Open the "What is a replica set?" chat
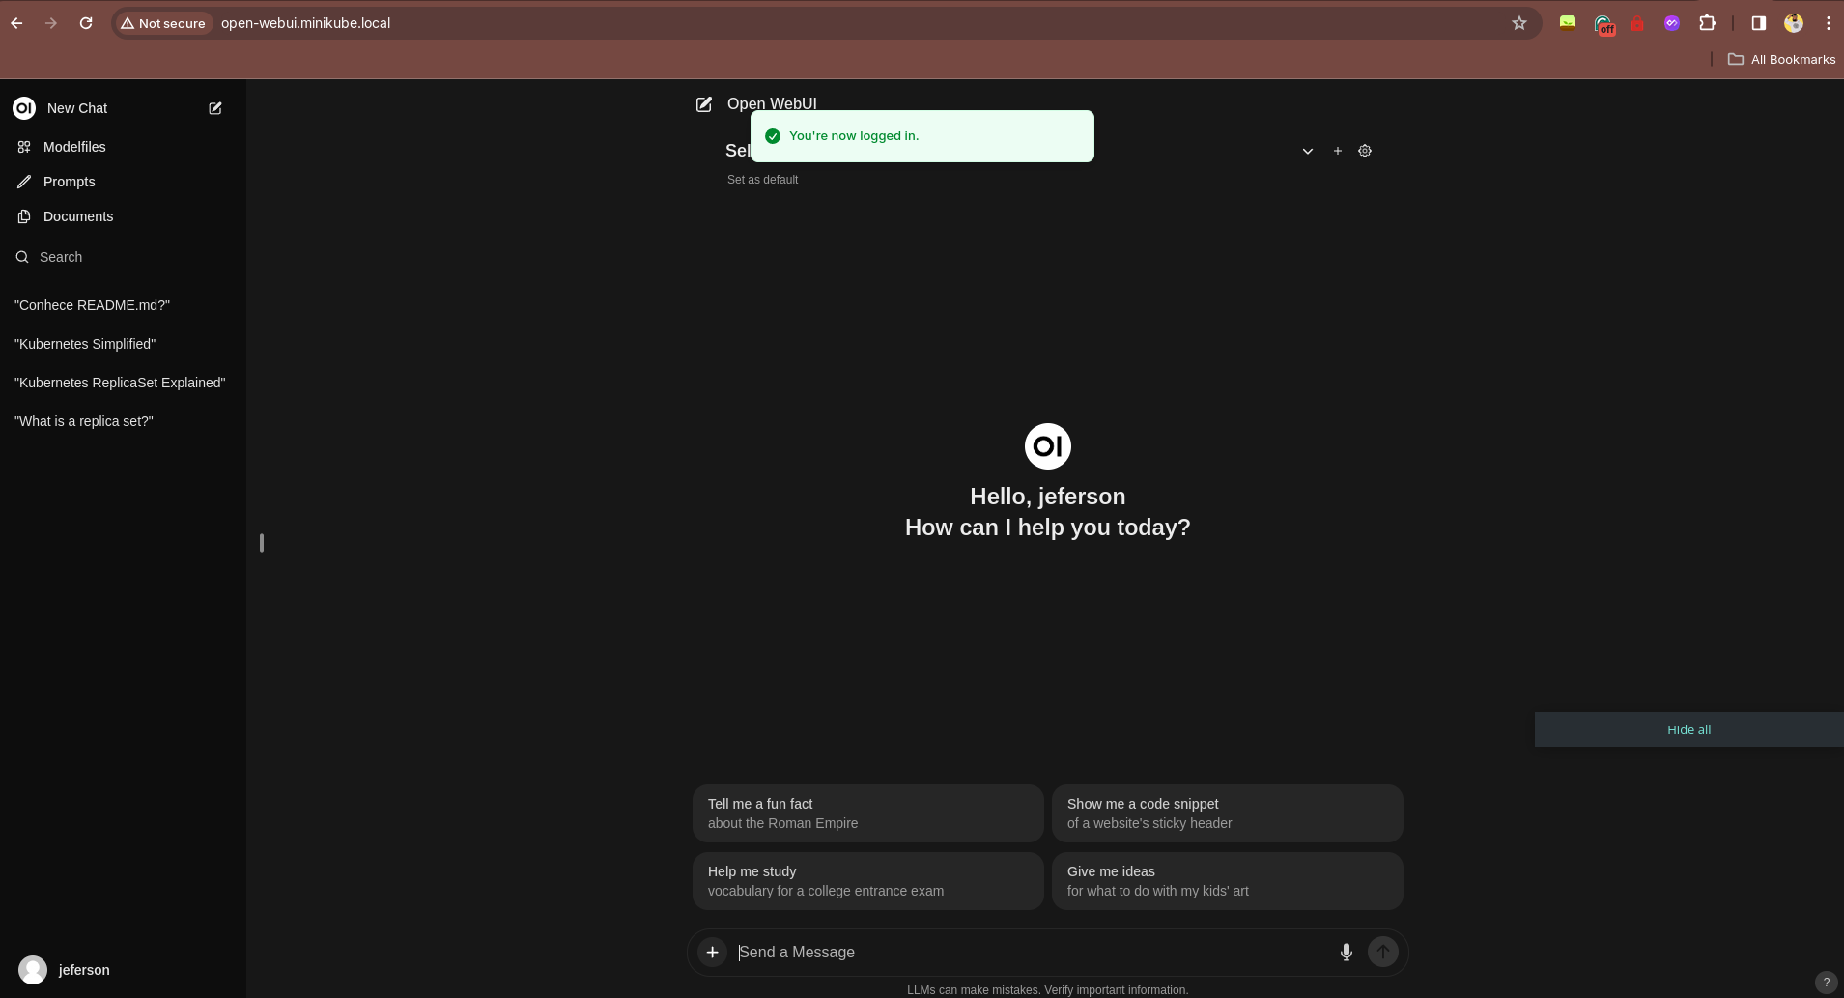This screenshot has width=1844, height=998. (x=123, y=421)
